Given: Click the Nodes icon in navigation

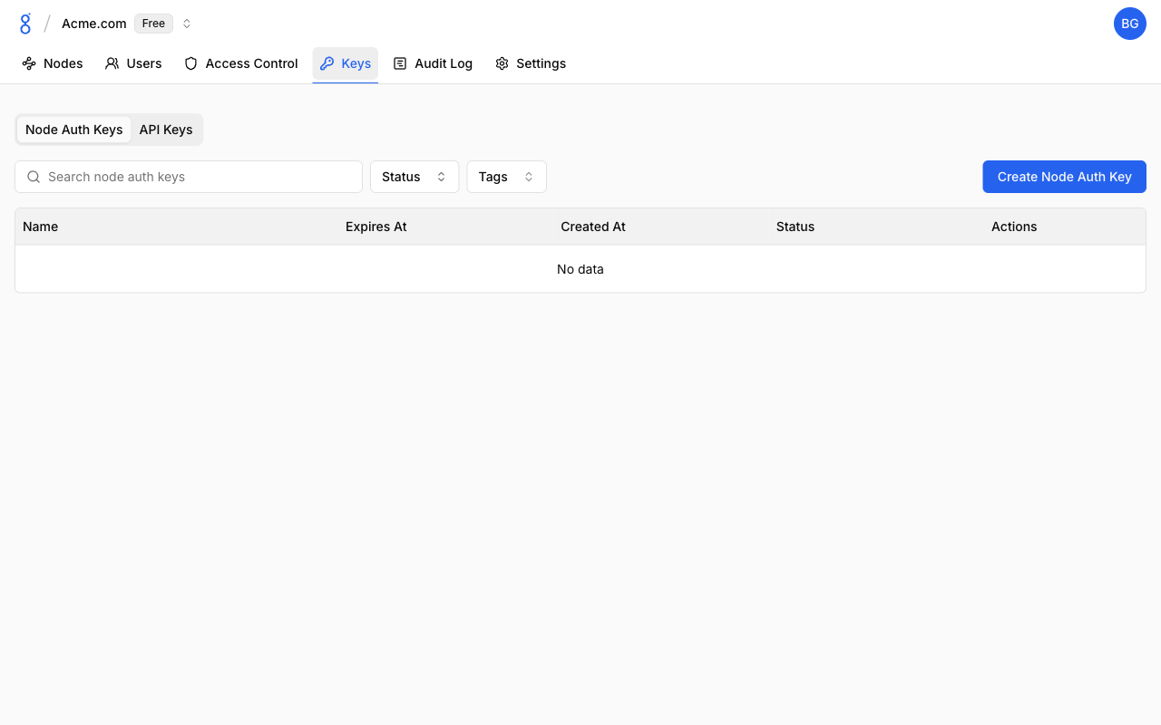Looking at the screenshot, I should (x=29, y=63).
